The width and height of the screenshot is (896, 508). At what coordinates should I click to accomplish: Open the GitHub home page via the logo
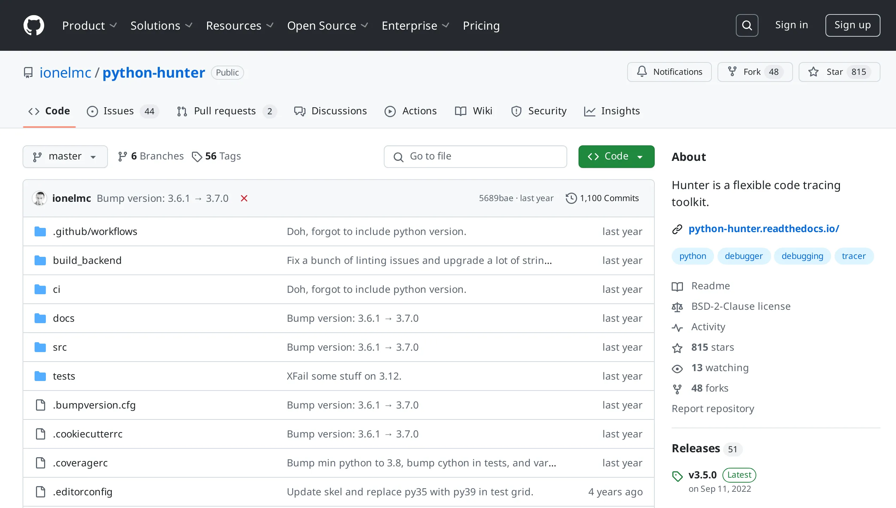click(34, 25)
